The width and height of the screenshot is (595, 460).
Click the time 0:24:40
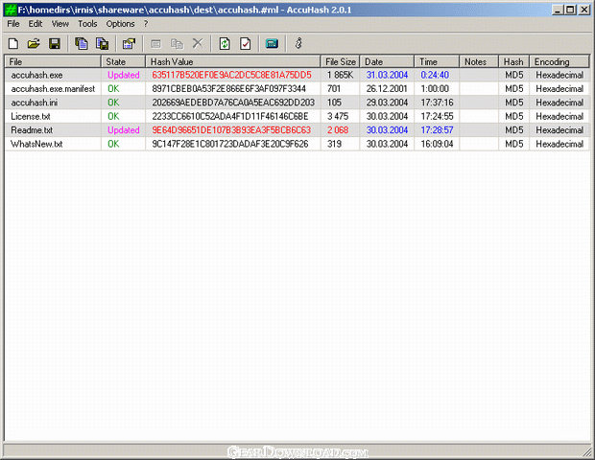click(x=435, y=75)
